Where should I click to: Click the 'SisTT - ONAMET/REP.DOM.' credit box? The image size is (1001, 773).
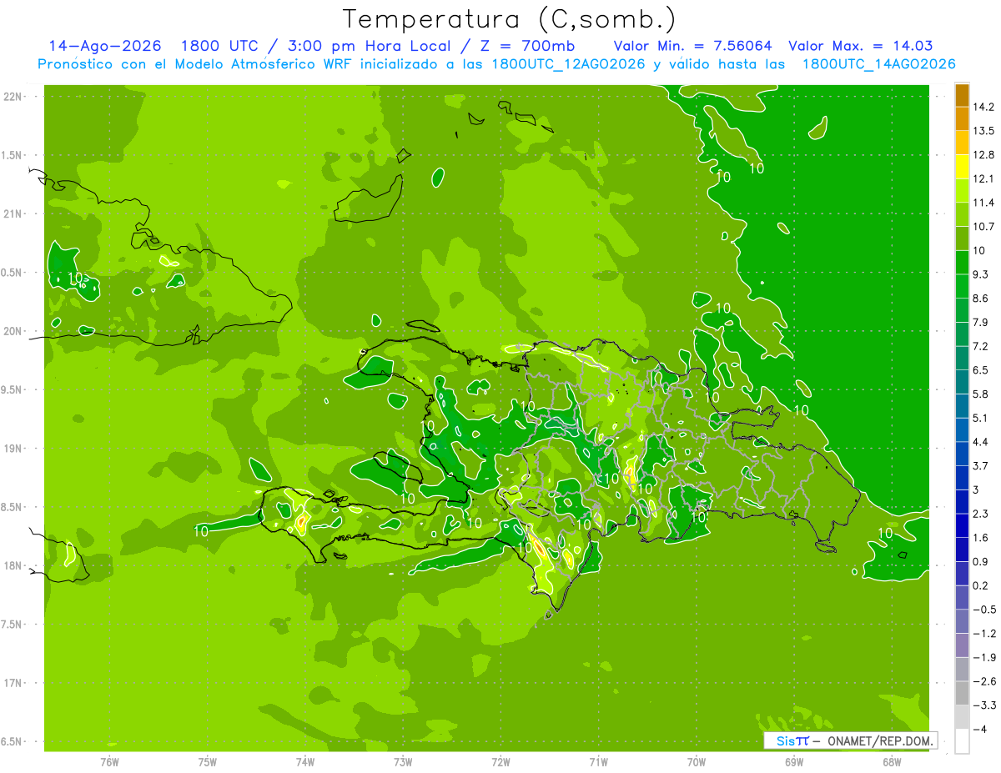pos(850,740)
